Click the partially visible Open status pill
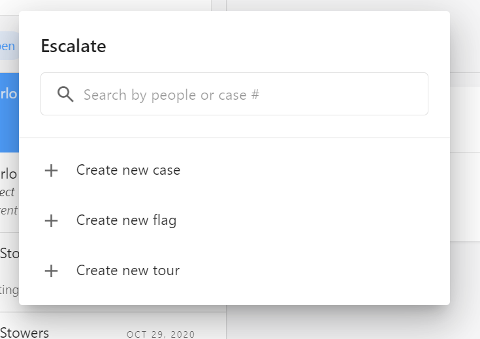 9,46
